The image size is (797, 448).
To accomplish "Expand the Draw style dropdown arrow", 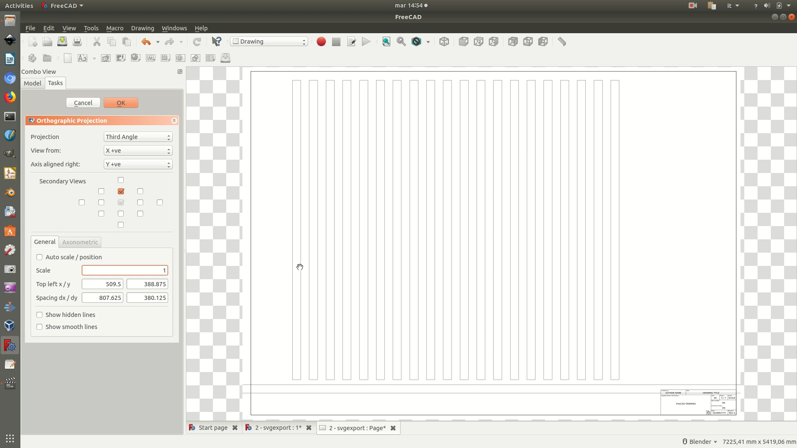I will [x=428, y=42].
